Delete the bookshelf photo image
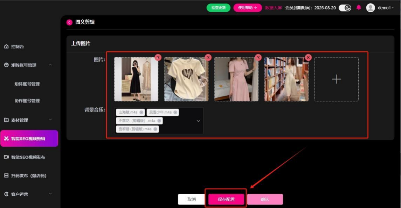 coord(308,58)
